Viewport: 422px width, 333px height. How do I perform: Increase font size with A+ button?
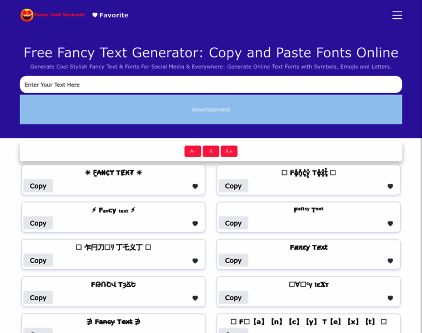pos(229,151)
